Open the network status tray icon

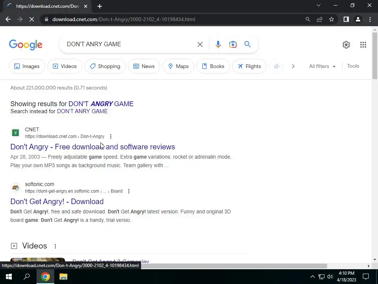322,277
